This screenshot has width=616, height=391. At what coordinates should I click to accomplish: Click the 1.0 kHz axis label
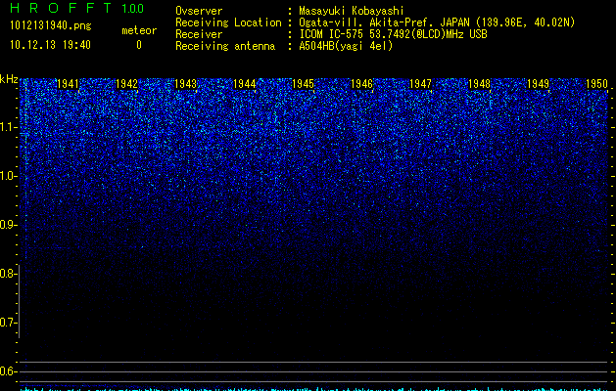coord(7,177)
